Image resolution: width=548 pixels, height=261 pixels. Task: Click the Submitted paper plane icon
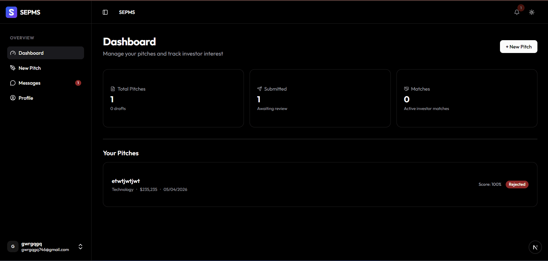click(x=260, y=89)
